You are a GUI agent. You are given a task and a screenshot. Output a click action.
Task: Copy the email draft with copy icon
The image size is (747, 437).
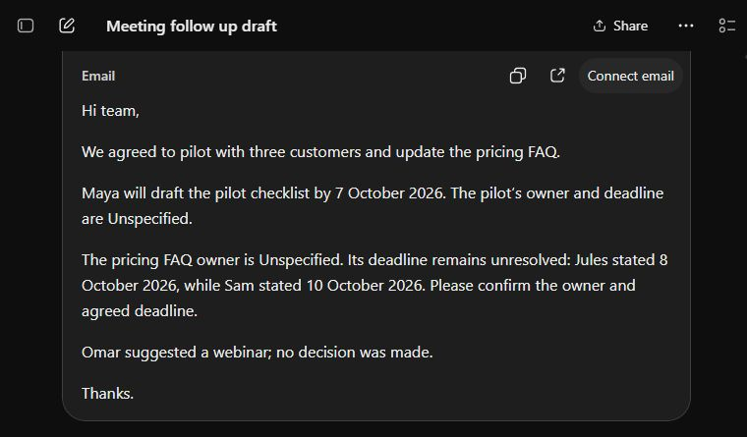click(x=518, y=76)
